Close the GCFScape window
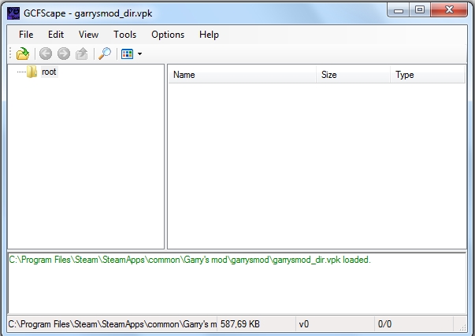This screenshot has height=336, width=475. click(449, 10)
